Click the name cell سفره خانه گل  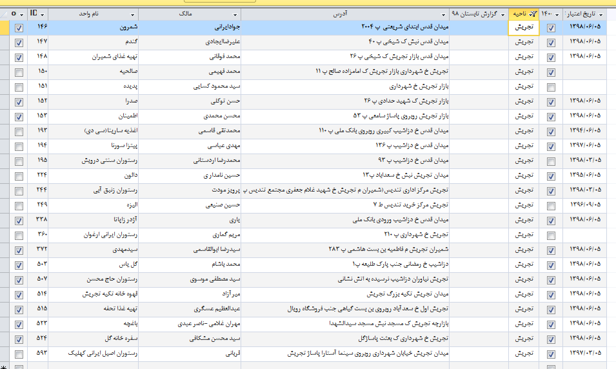coord(93,339)
